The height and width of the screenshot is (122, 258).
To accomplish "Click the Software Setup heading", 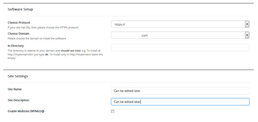I will click(20, 9).
